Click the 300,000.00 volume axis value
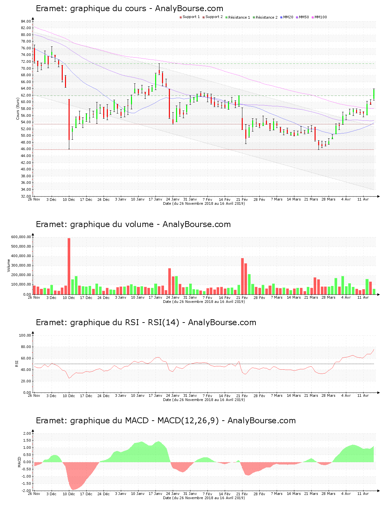The height and width of the screenshot is (507, 392). pos(21,266)
